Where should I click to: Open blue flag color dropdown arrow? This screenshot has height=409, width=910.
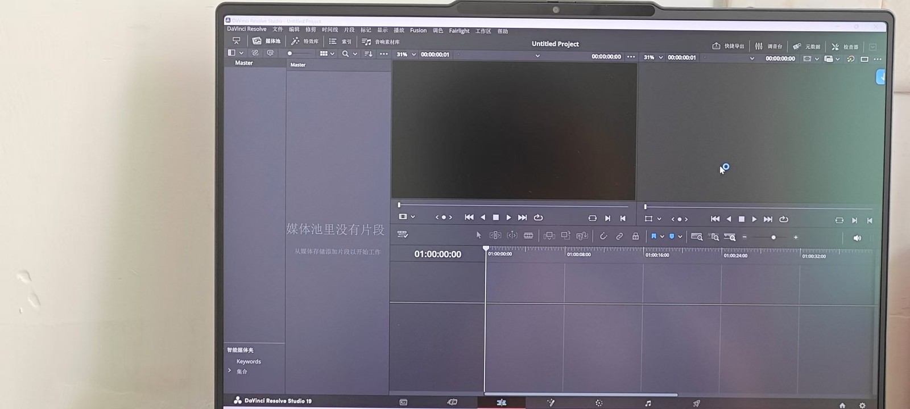tap(662, 236)
